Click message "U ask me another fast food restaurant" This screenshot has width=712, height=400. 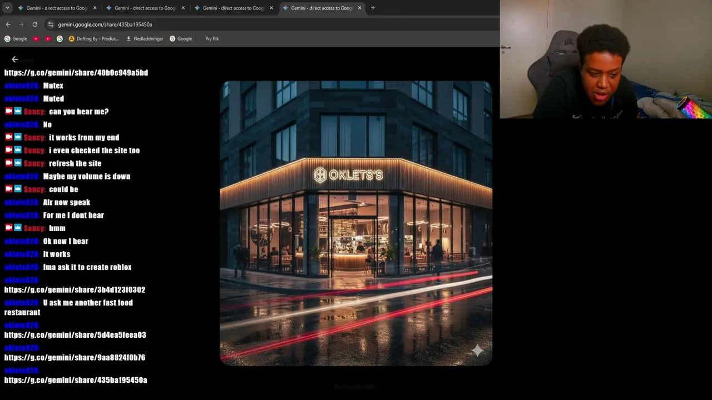[68, 308]
